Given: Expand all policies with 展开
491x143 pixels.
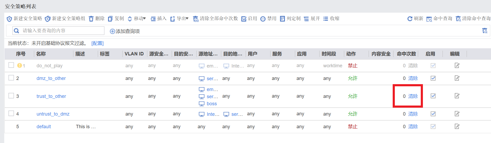Looking at the screenshot, I should click(312, 19).
